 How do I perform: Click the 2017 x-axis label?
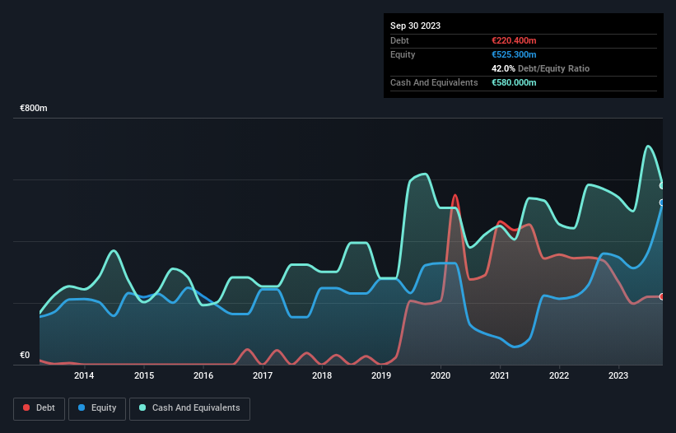[263, 375]
